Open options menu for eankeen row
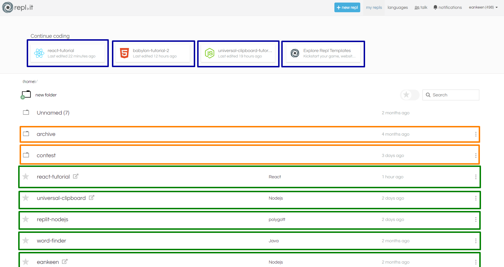 [x=476, y=262]
